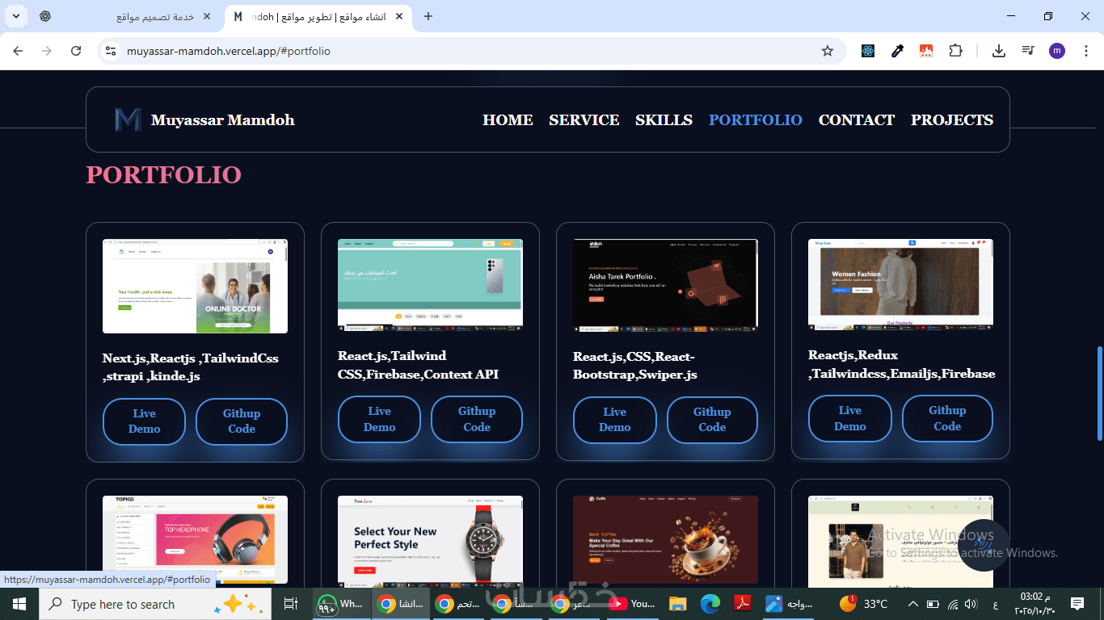1104x620 pixels.
Task: Go forward to the next page
Action: pyautogui.click(x=47, y=51)
